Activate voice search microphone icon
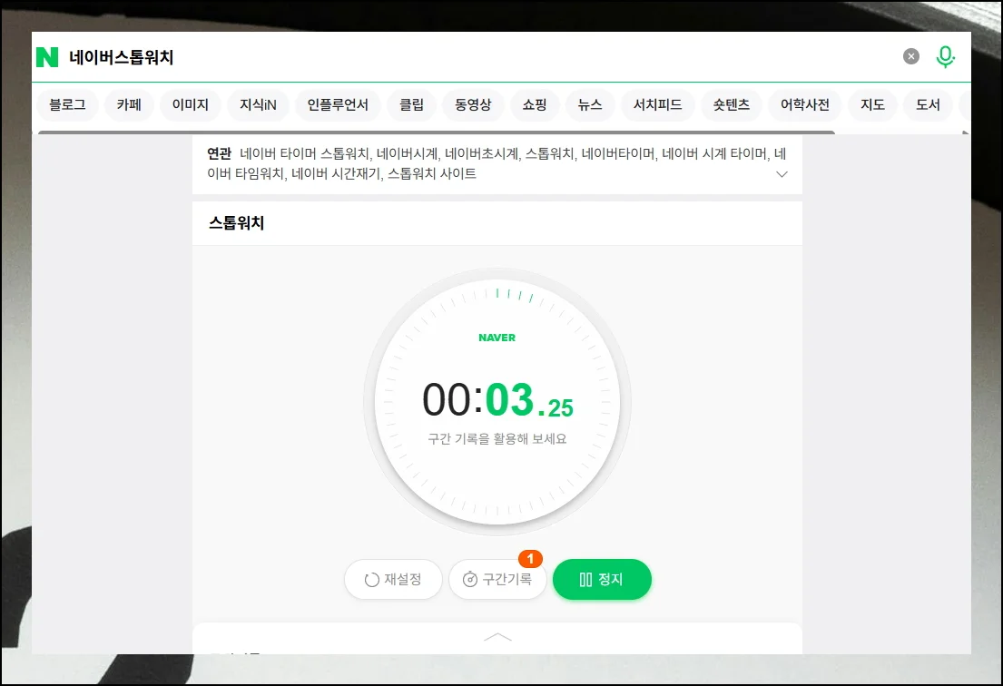 coord(945,57)
